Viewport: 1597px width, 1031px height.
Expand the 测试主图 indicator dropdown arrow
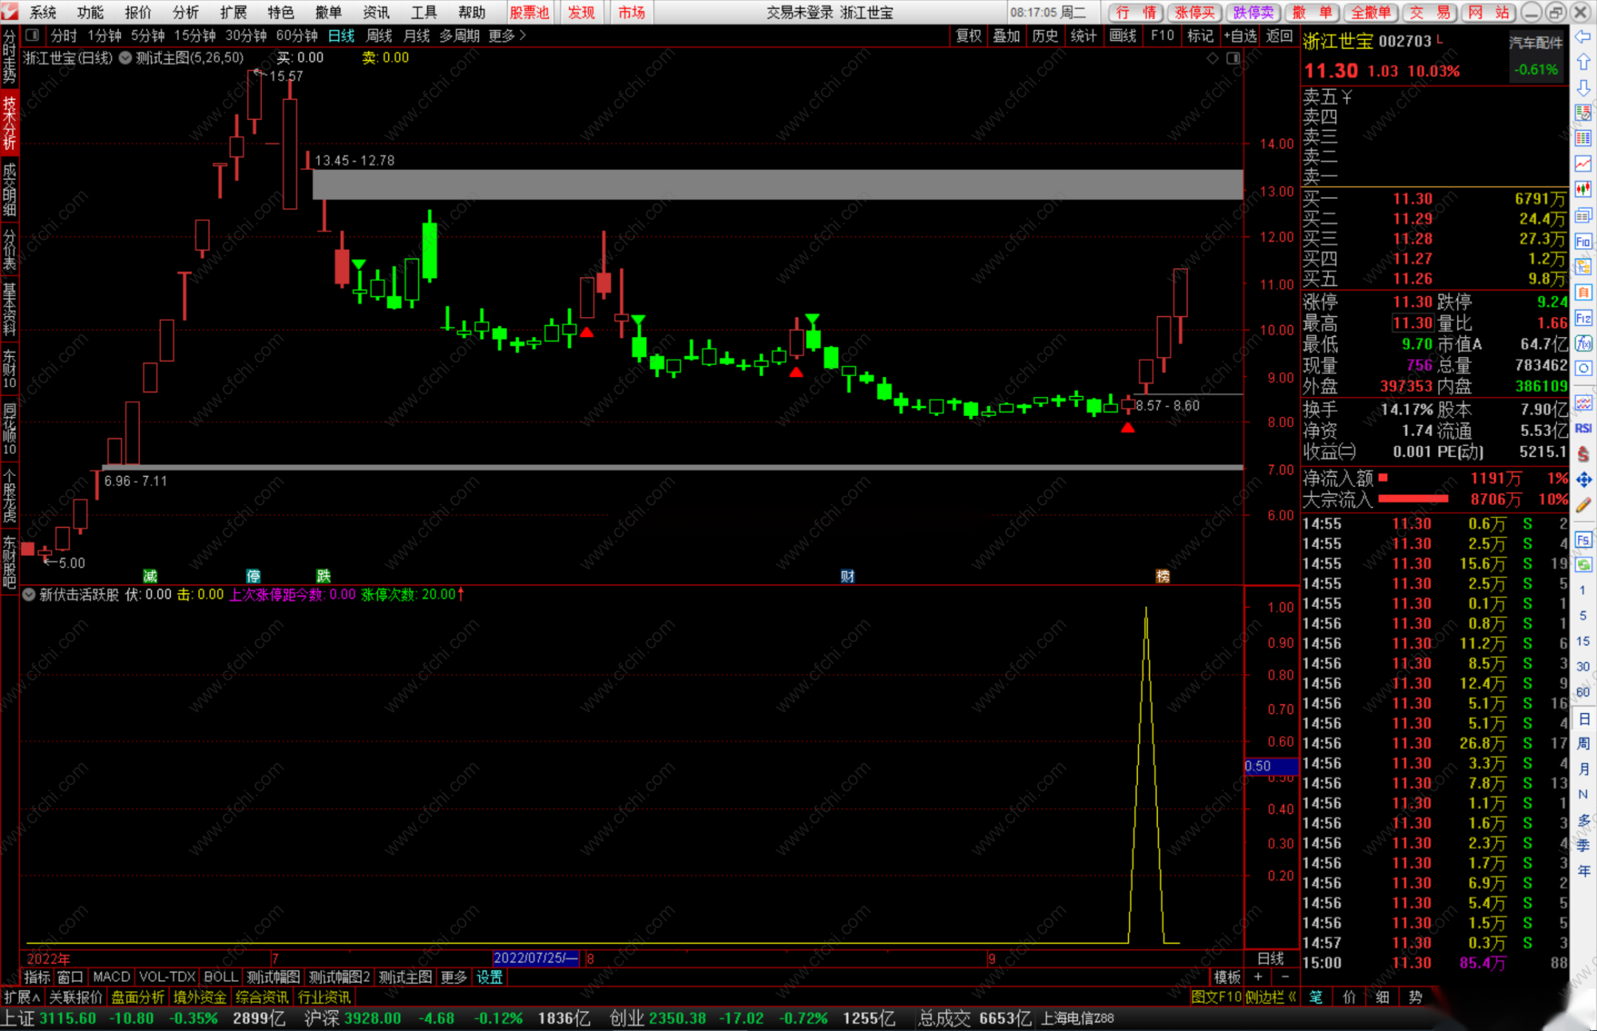[125, 57]
